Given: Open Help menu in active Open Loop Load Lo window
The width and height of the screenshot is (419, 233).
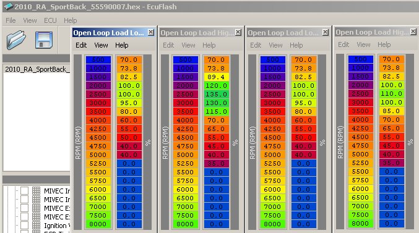Looking at the screenshot, I should click(121, 45).
